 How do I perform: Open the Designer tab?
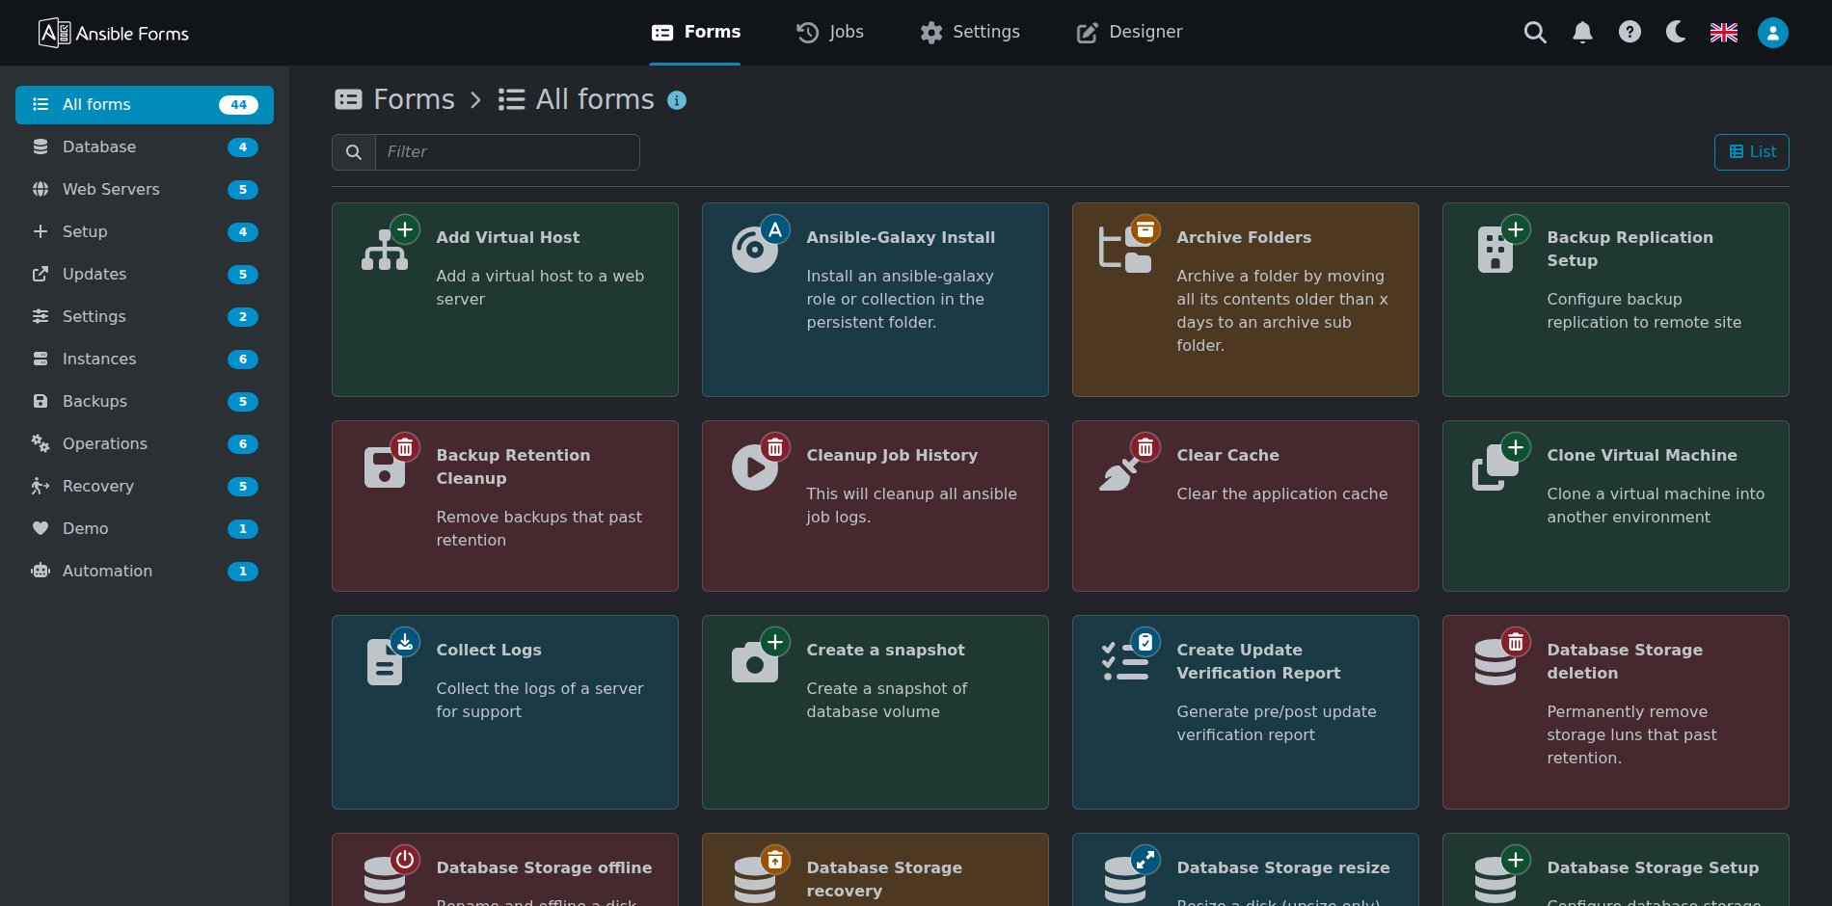pos(1129,33)
